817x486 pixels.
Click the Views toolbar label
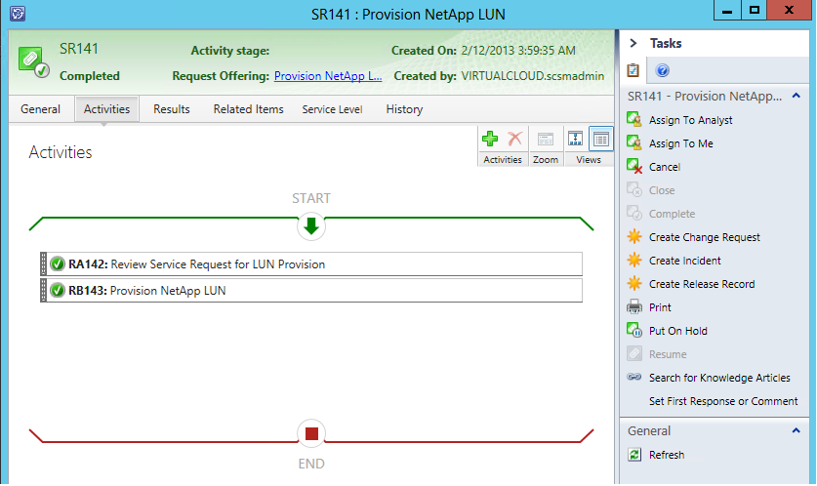[589, 160]
